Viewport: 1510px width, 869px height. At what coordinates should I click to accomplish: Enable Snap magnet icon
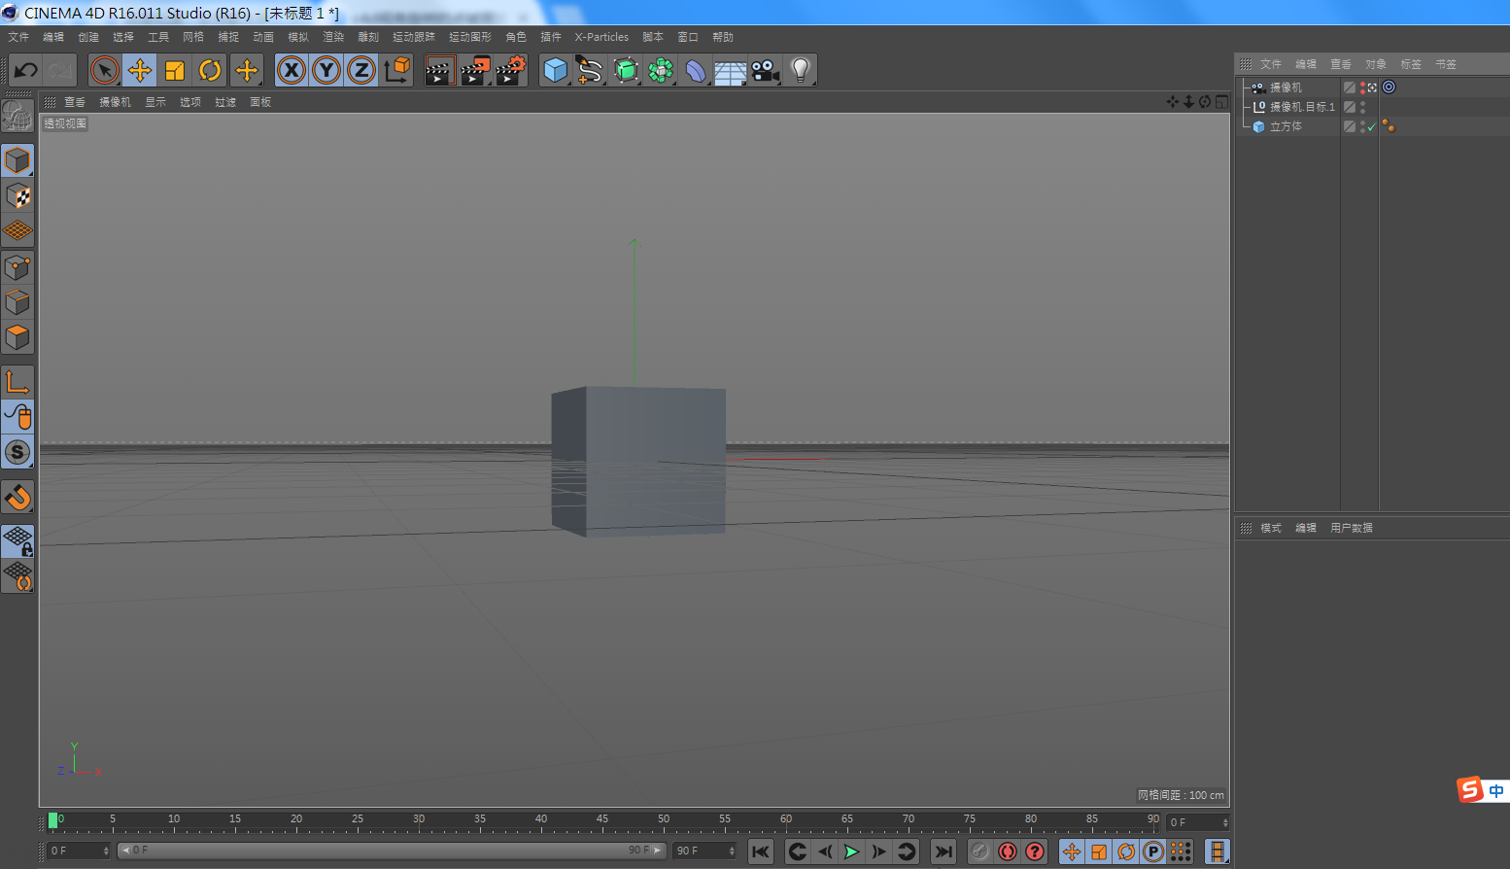[17, 497]
